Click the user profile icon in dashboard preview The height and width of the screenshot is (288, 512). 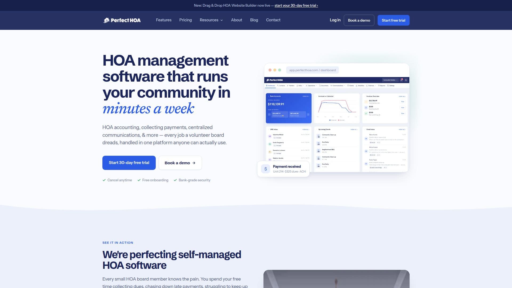pyautogui.click(x=406, y=80)
